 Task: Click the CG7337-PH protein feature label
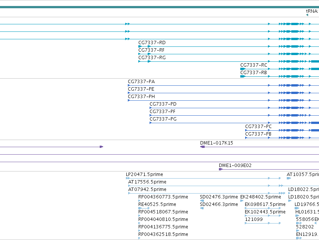[x=141, y=97]
